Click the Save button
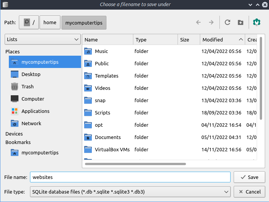 tap(249, 177)
